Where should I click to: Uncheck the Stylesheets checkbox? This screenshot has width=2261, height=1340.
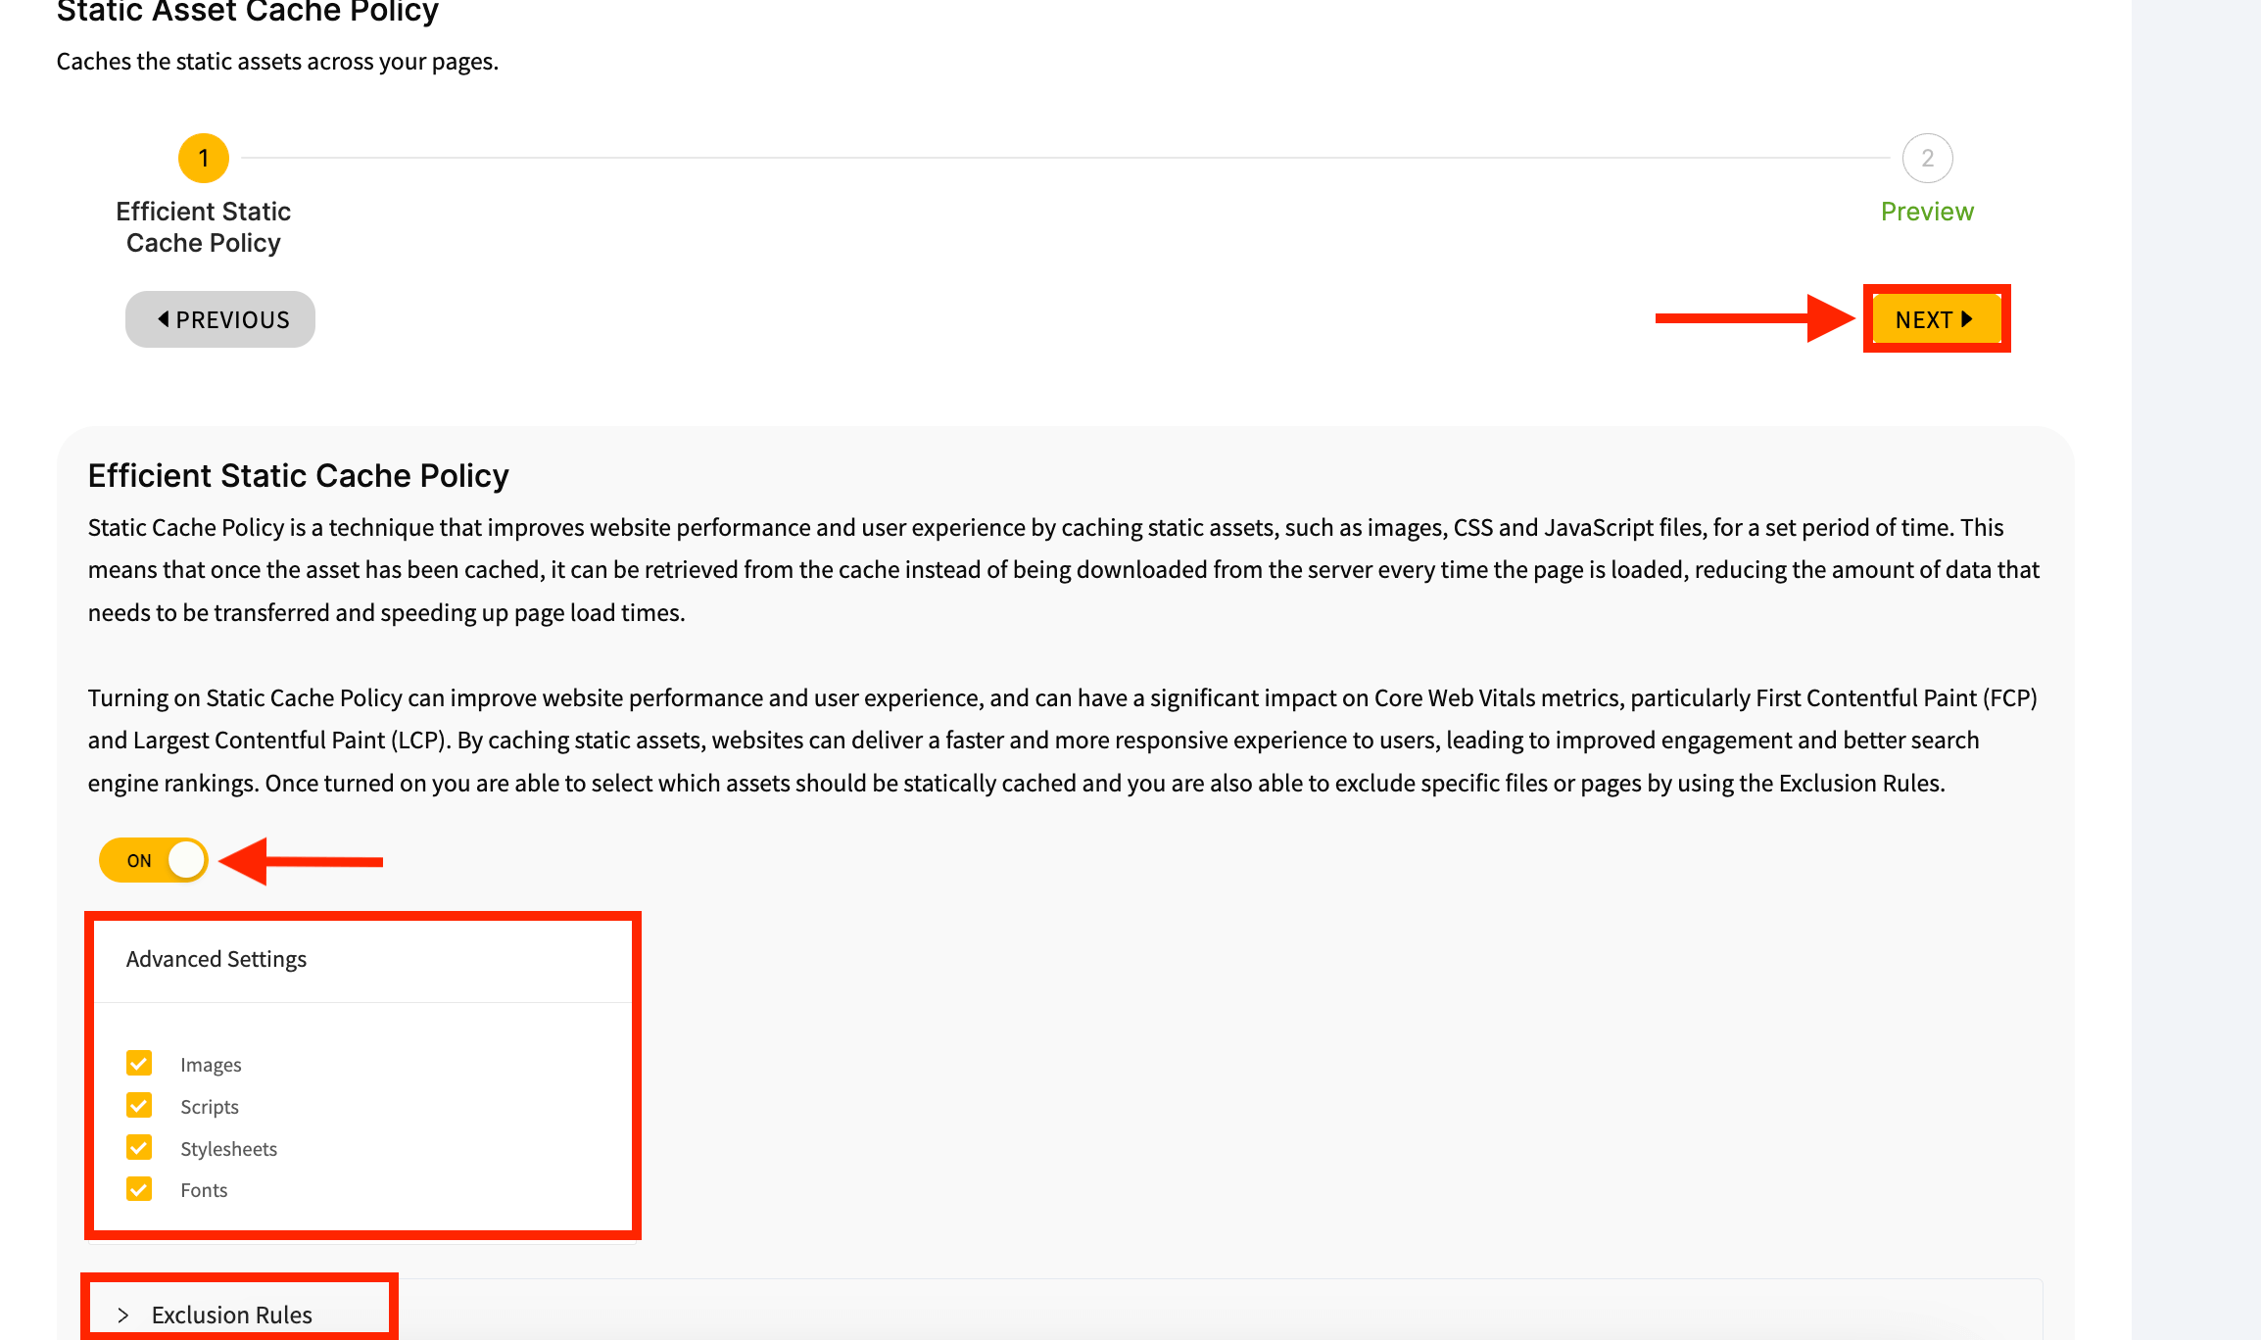pyautogui.click(x=139, y=1147)
